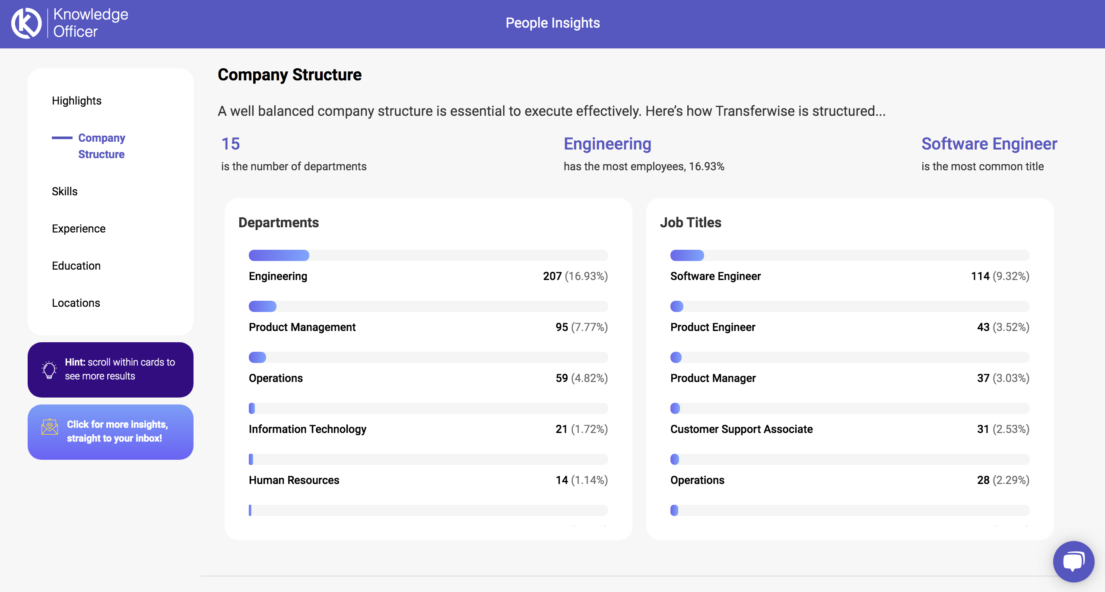Image resolution: width=1105 pixels, height=592 pixels.
Task: Open the Highlights section
Action: (x=76, y=101)
